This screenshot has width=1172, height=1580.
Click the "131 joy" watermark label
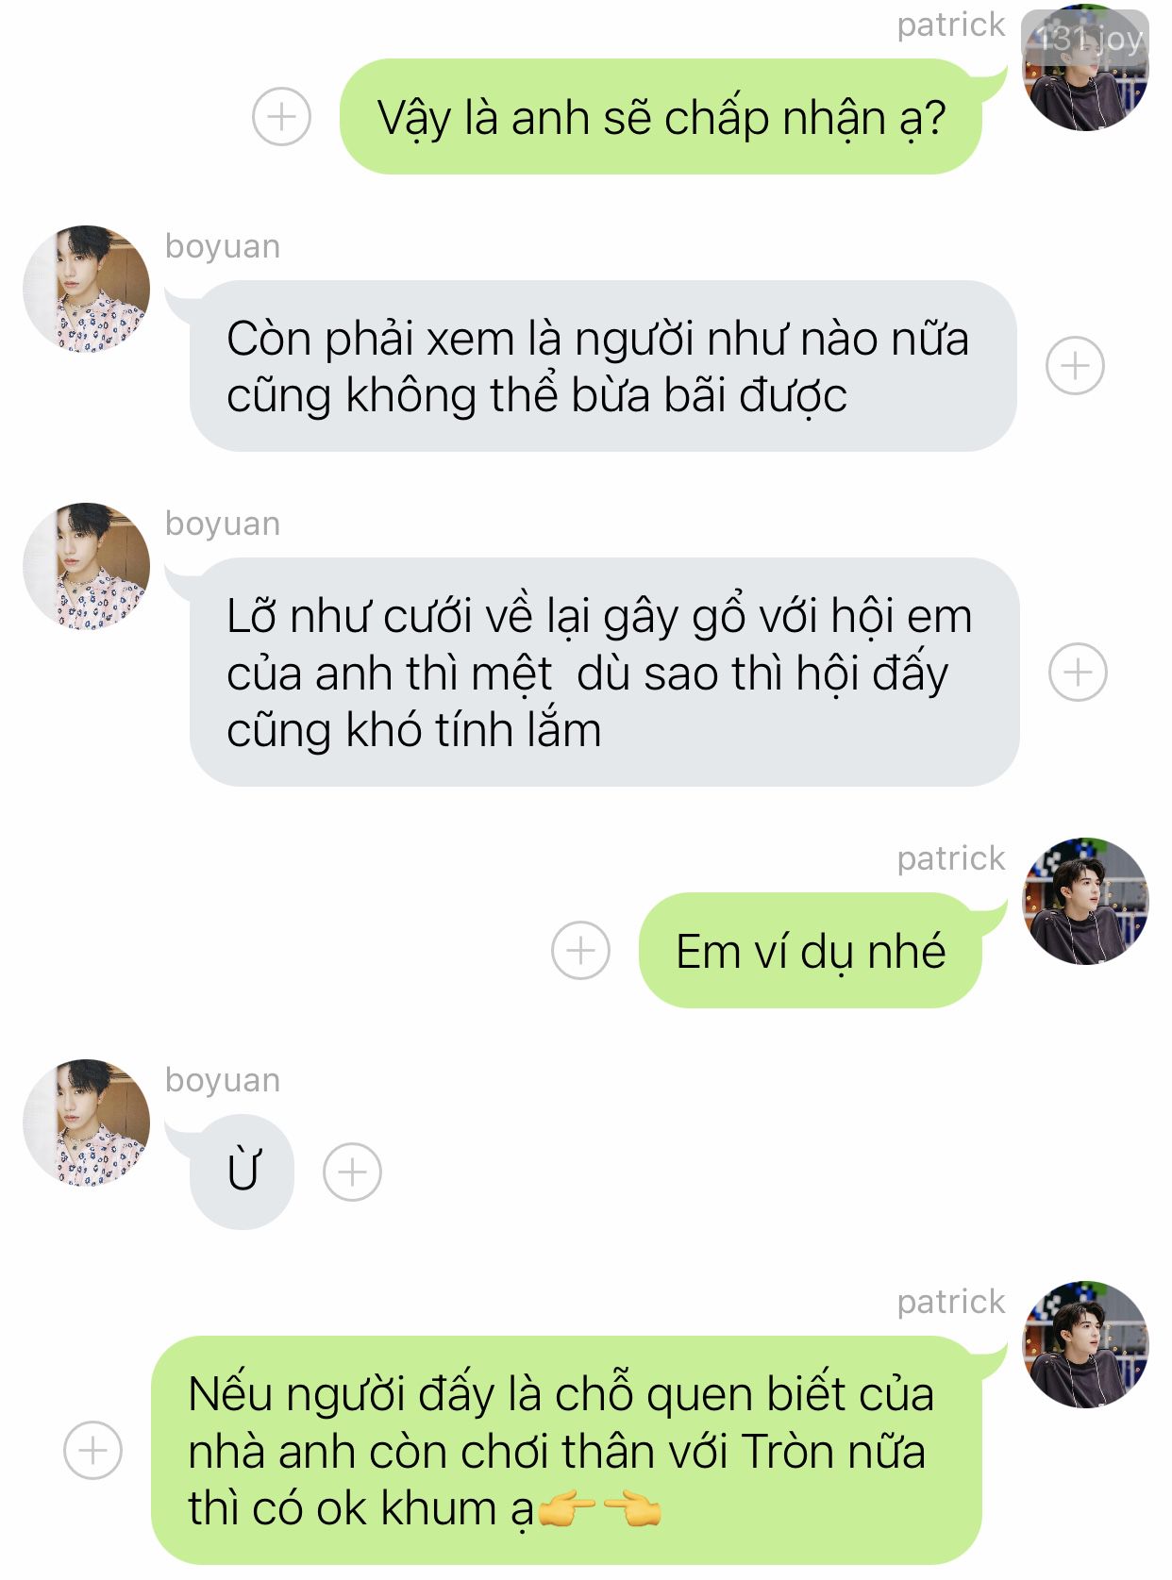tap(1087, 39)
